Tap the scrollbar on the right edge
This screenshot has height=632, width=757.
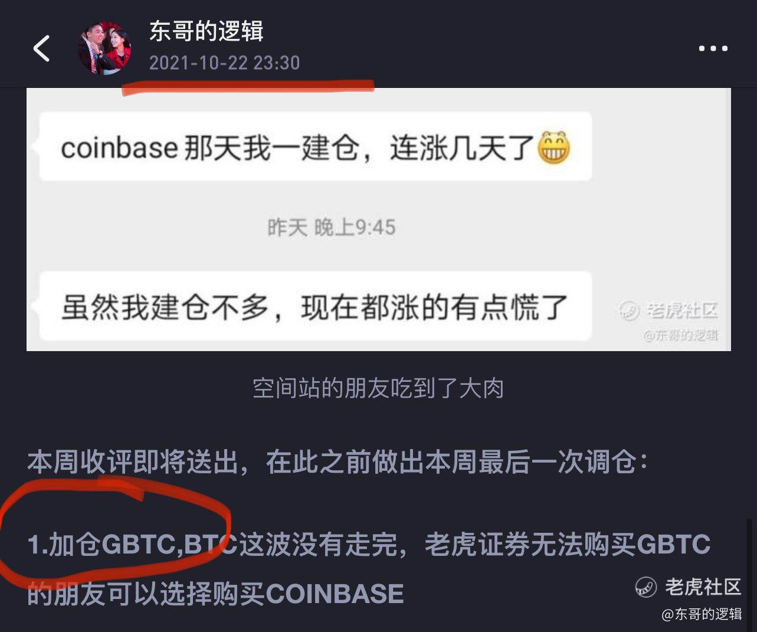click(749, 575)
